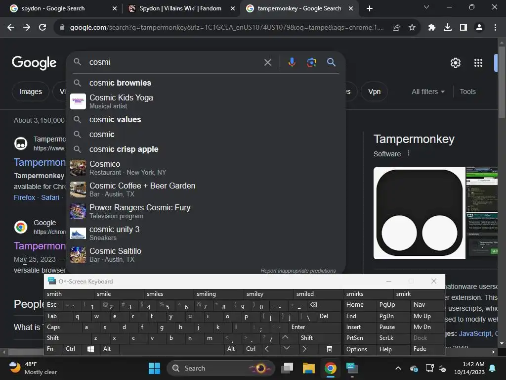Choose Cosmic Coffee + Beer Garden suggestion

point(206,190)
